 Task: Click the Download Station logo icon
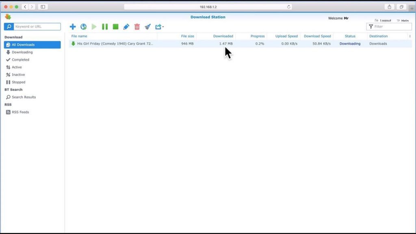pos(8,17)
